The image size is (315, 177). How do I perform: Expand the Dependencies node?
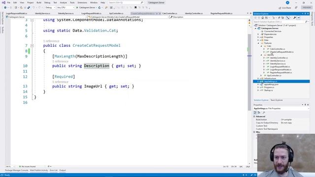(x=258, y=34)
